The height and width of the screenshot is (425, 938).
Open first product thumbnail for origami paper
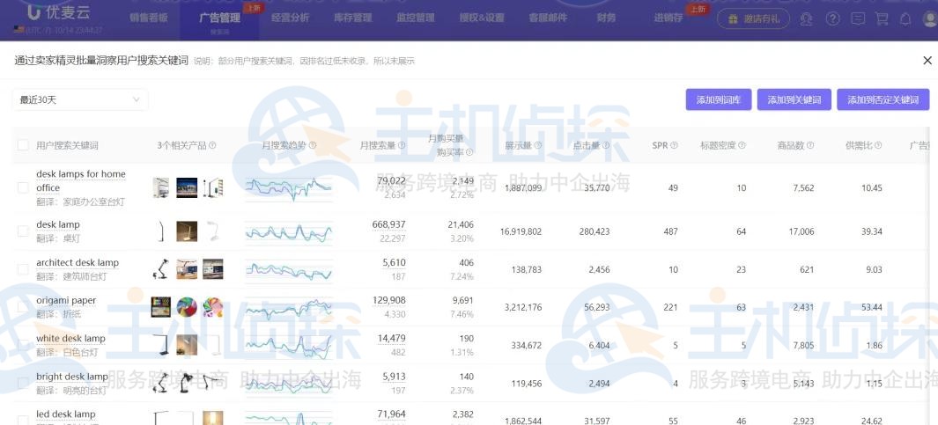click(161, 307)
